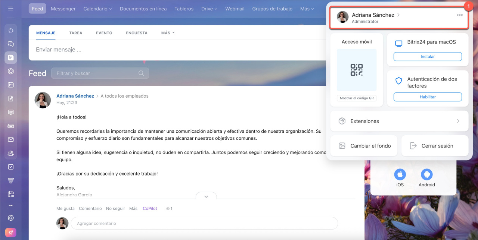Open the settings gear in sidebar
The width and height of the screenshot is (478, 240).
tap(10, 218)
